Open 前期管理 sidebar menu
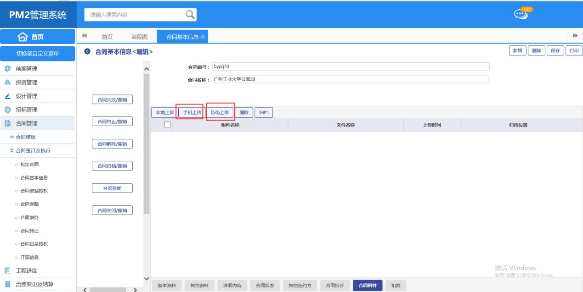583x292 pixels. [27, 69]
